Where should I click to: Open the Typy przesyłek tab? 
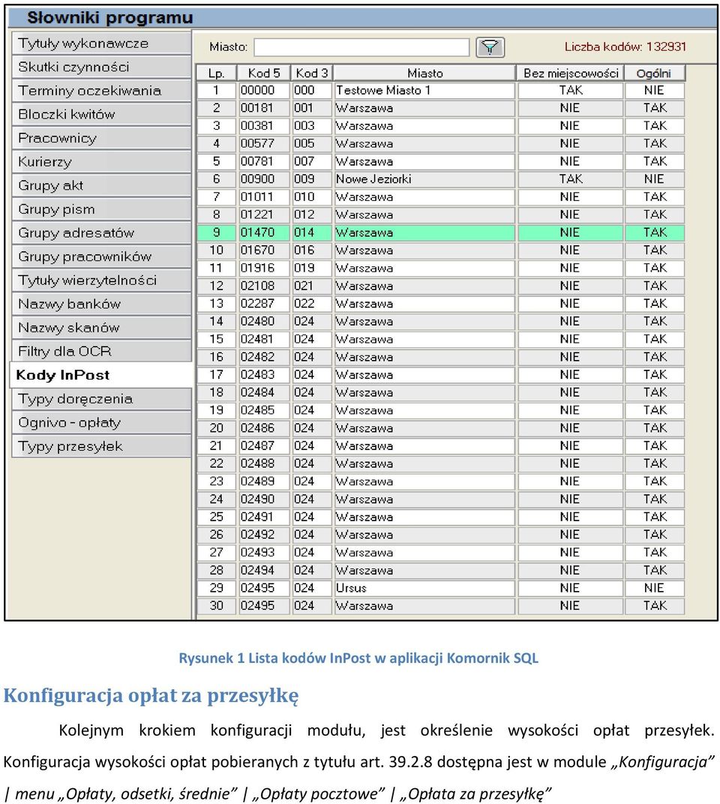click(101, 446)
